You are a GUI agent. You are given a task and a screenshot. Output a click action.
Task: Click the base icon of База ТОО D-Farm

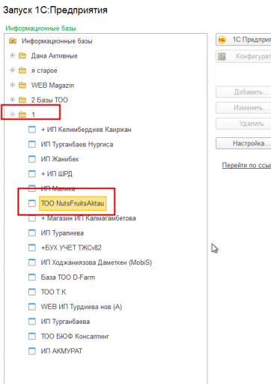32,277
